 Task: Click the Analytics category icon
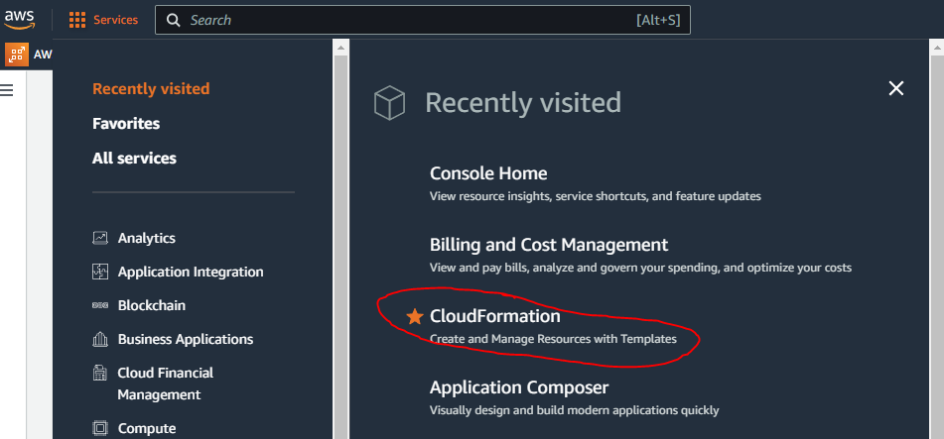click(x=100, y=238)
